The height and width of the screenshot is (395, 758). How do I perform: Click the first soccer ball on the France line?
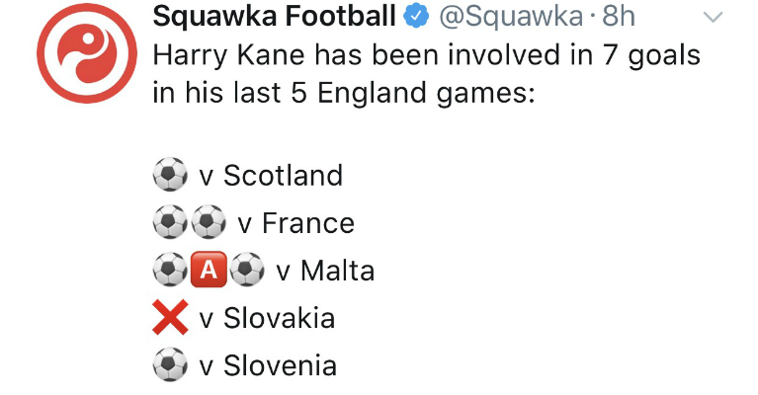pos(170,224)
